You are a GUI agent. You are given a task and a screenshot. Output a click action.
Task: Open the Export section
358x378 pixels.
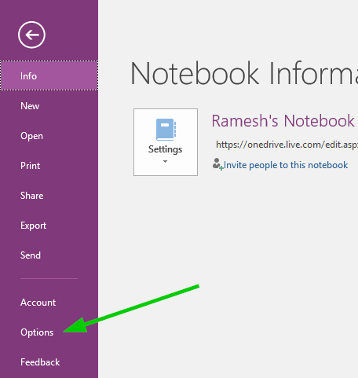coord(49,226)
